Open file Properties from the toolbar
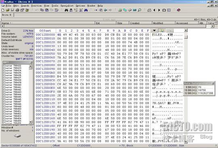Screen dimensions: 218x148 (x=22, y=10)
